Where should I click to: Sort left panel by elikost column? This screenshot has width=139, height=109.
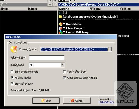pos(13,9)
